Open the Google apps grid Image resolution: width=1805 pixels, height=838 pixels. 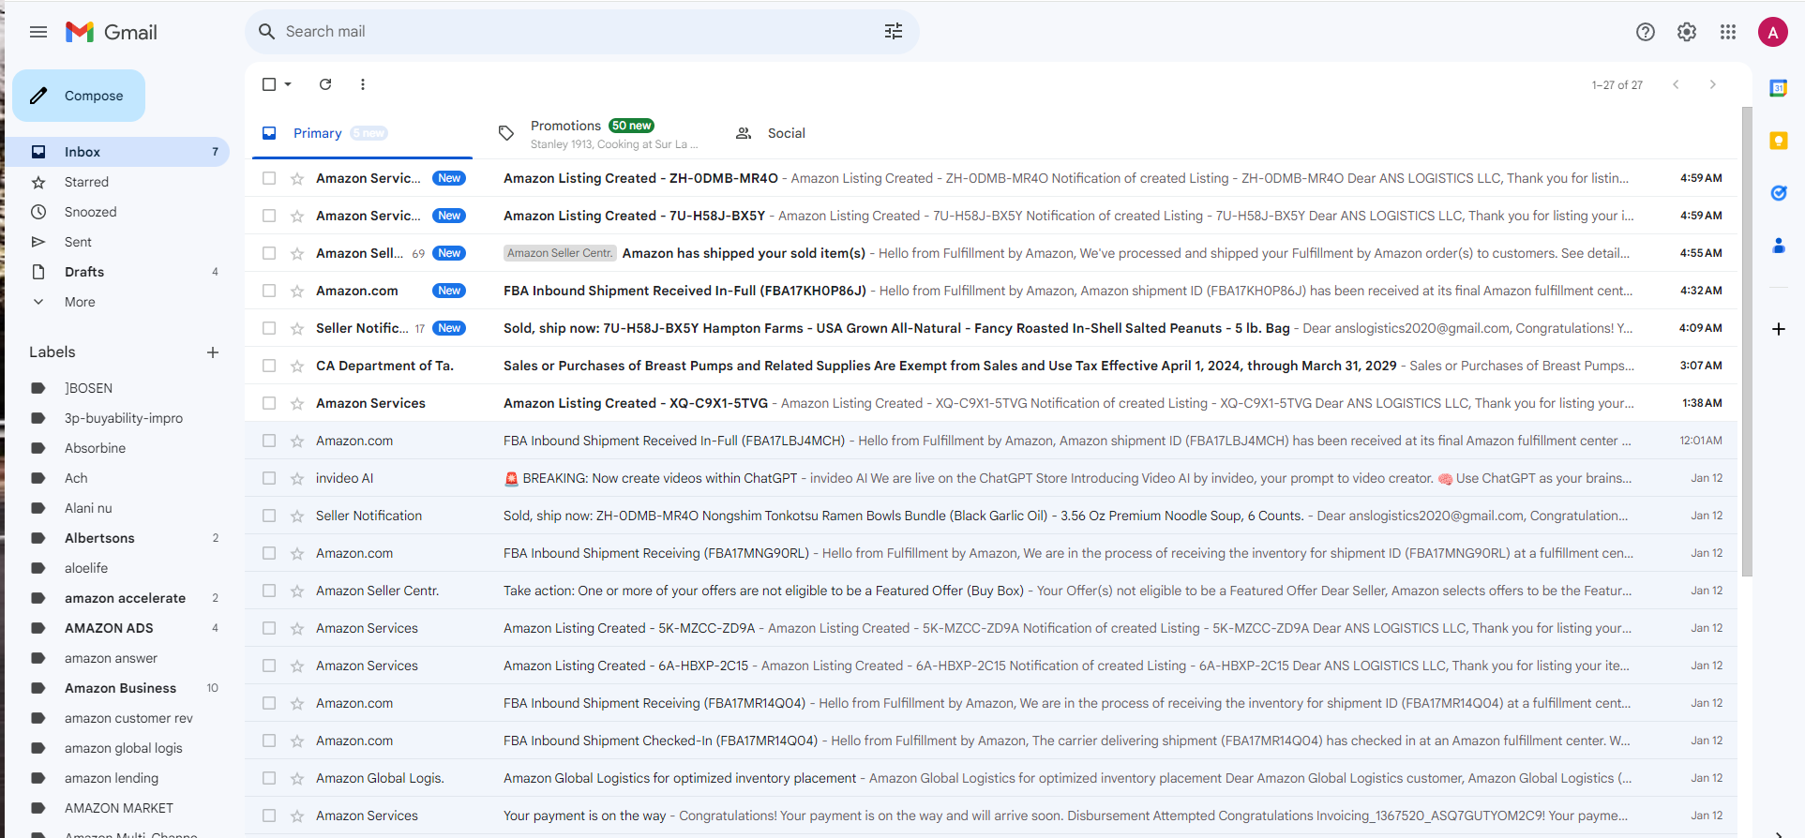pos(1728,32)
